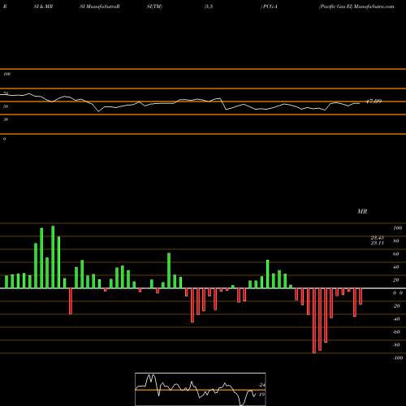The width and height of the screenshot is (406, 406).
Task: Click the RSI panel 0 level label
Action: point(4,139)
